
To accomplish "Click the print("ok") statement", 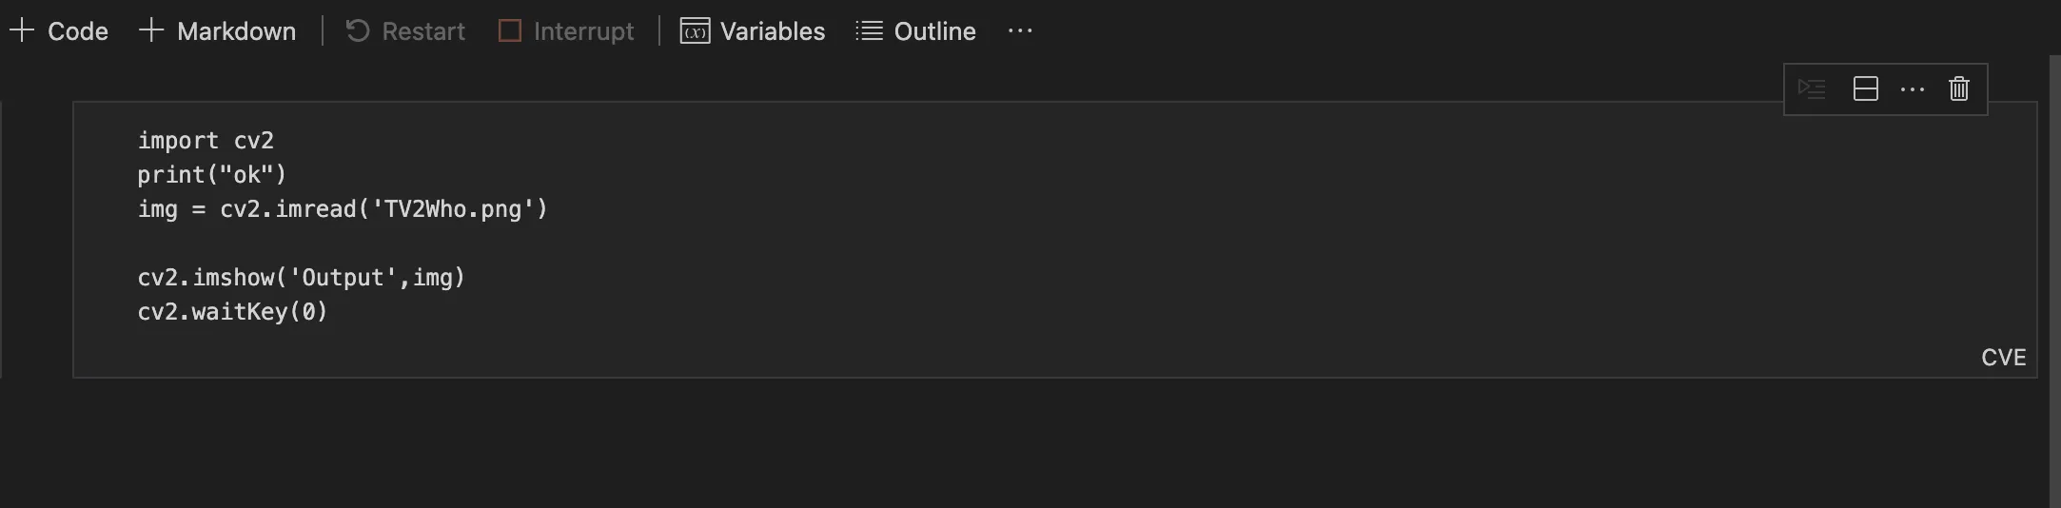I will [x=212, y=175].
